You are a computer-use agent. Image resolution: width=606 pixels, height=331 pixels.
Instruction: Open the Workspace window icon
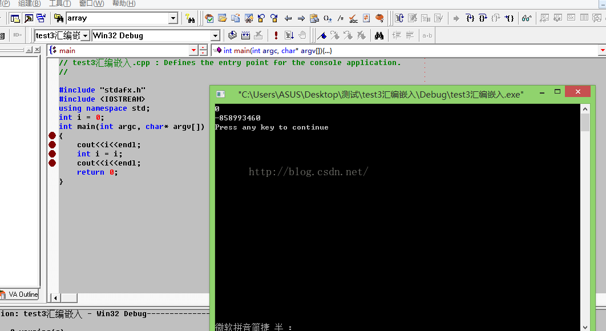click(x=15, y=18)
